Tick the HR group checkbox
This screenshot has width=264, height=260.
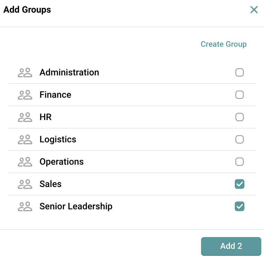click(240, 117)
